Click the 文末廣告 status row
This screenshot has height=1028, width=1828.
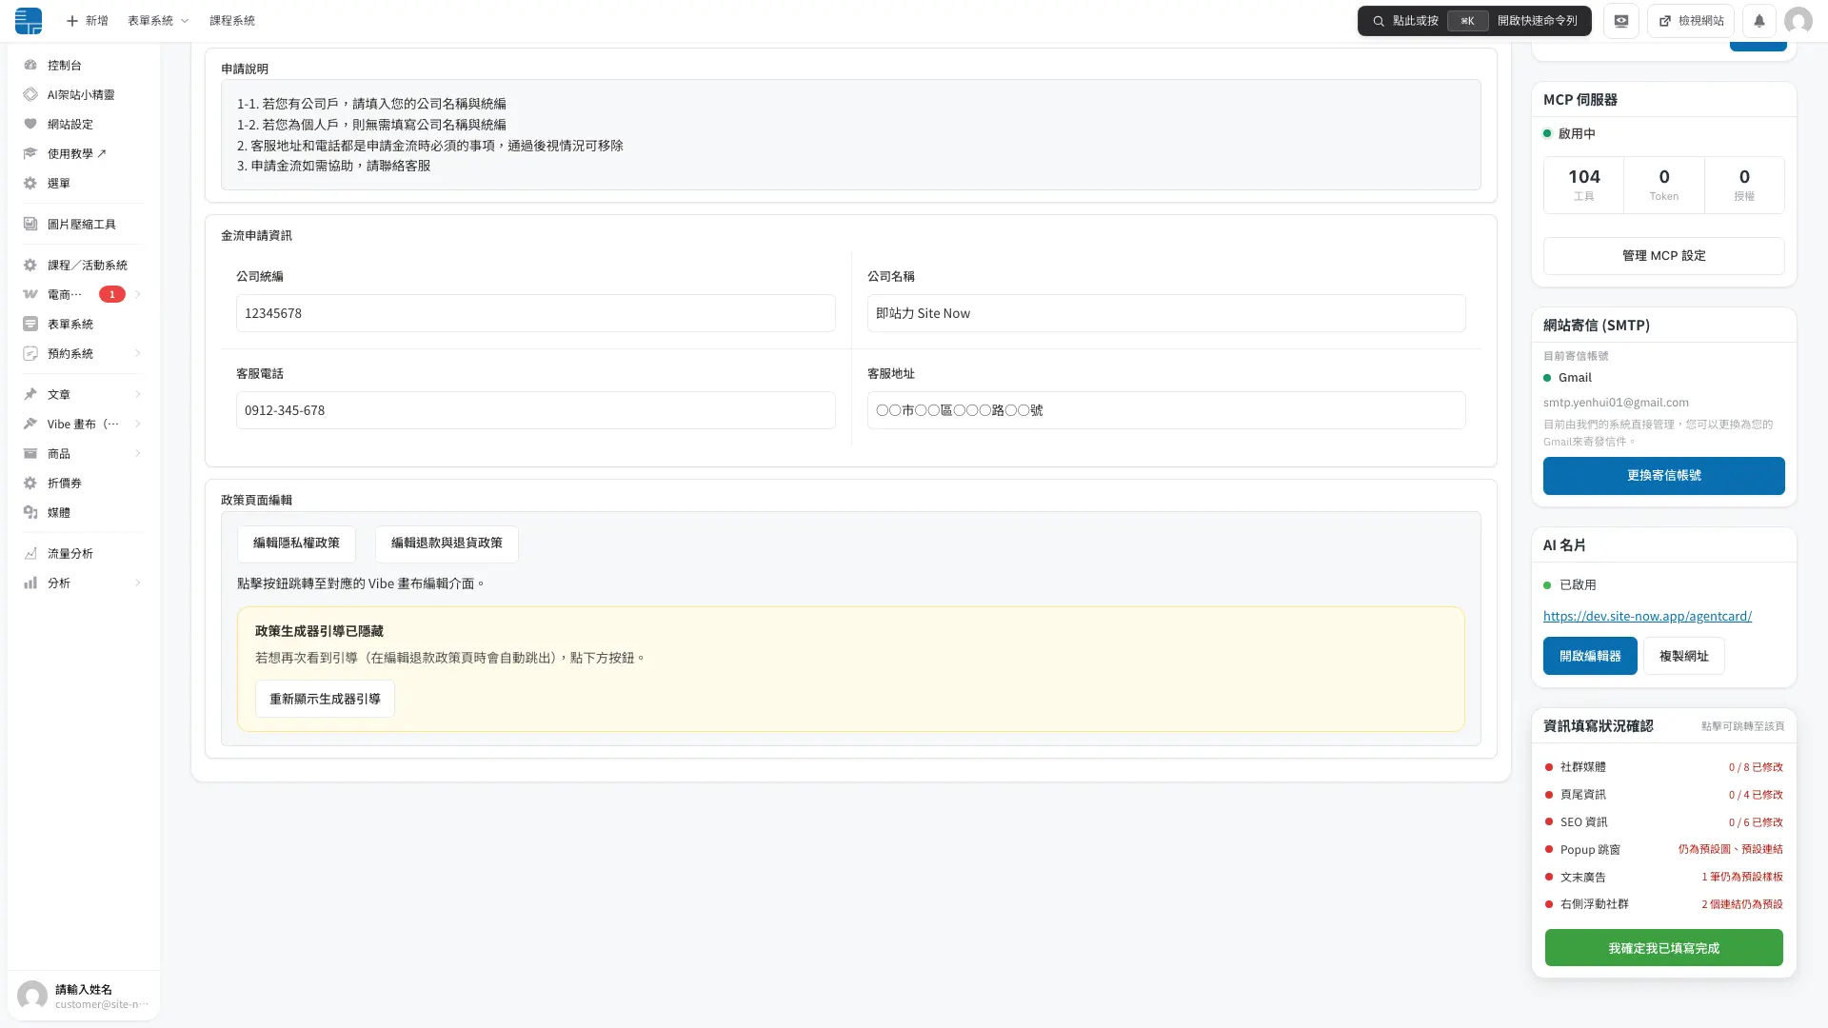(x=1663, y=878)
